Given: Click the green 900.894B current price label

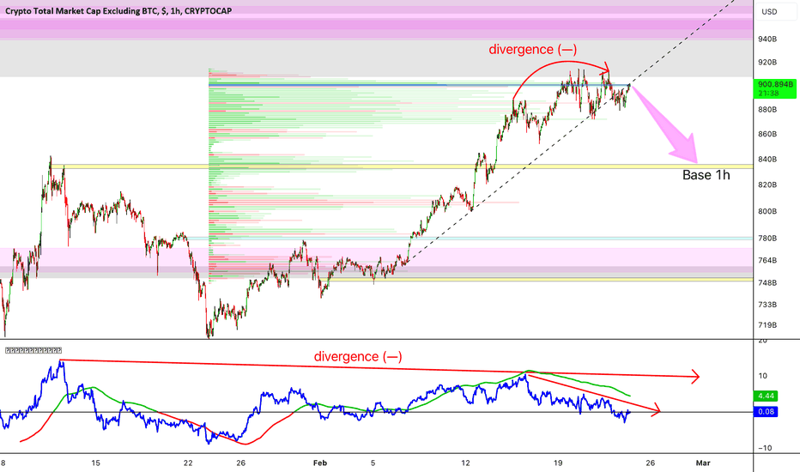Looking at the screenshot, I should coord(775,88).
